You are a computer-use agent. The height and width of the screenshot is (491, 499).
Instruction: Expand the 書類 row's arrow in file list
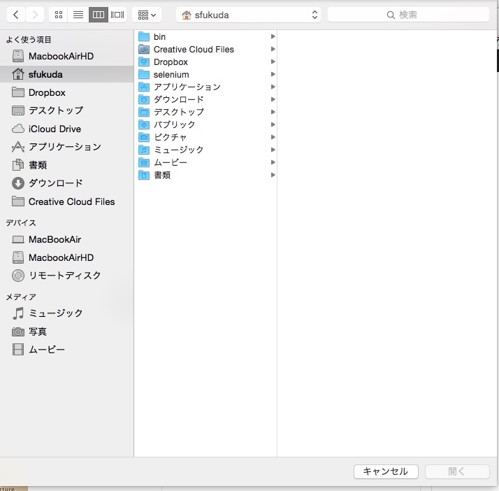tap(273, 175)
